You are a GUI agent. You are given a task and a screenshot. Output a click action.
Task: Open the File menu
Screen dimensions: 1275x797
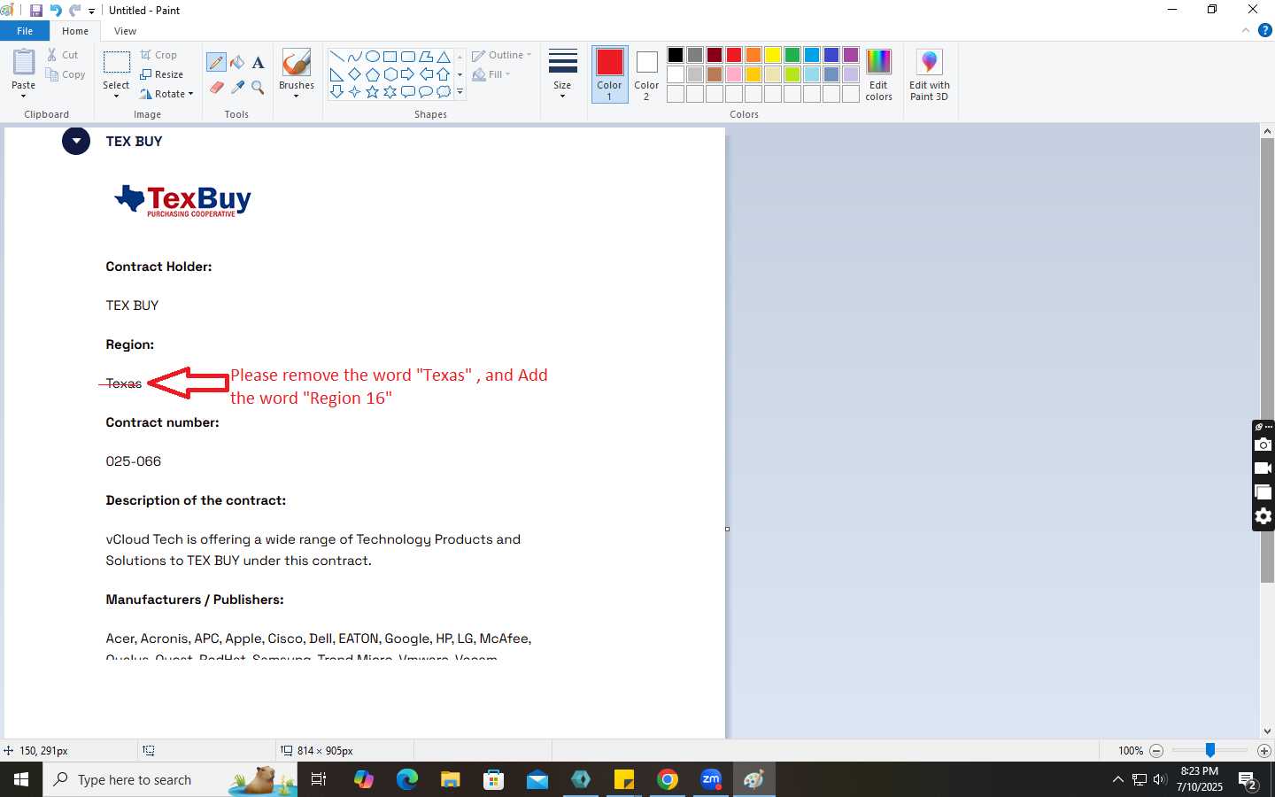[x=25, y=31]
